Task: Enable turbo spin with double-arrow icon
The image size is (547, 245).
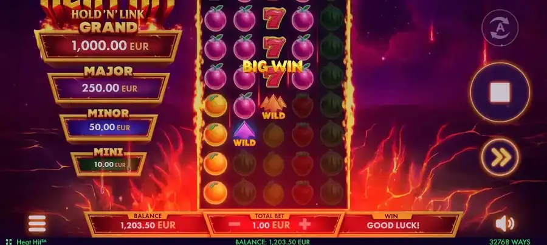Action: 500,157
